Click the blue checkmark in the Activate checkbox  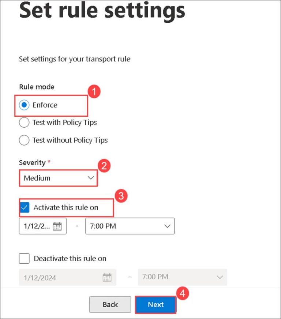click(25, 207)
